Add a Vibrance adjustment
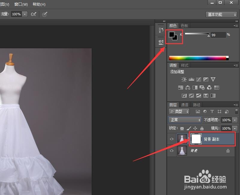240x195 pixels. click(213, 79)
